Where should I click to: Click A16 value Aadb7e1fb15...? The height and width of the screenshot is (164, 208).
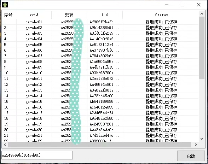coord(104,68)
